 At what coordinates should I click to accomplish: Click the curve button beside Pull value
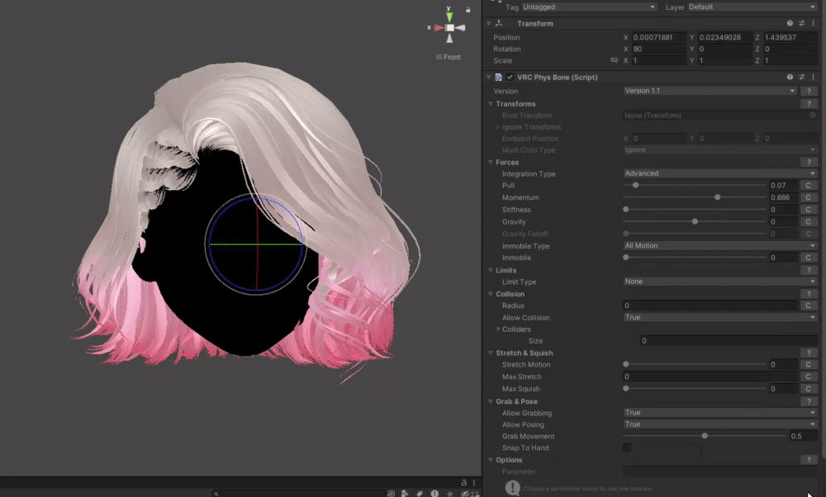click(809, 186)
